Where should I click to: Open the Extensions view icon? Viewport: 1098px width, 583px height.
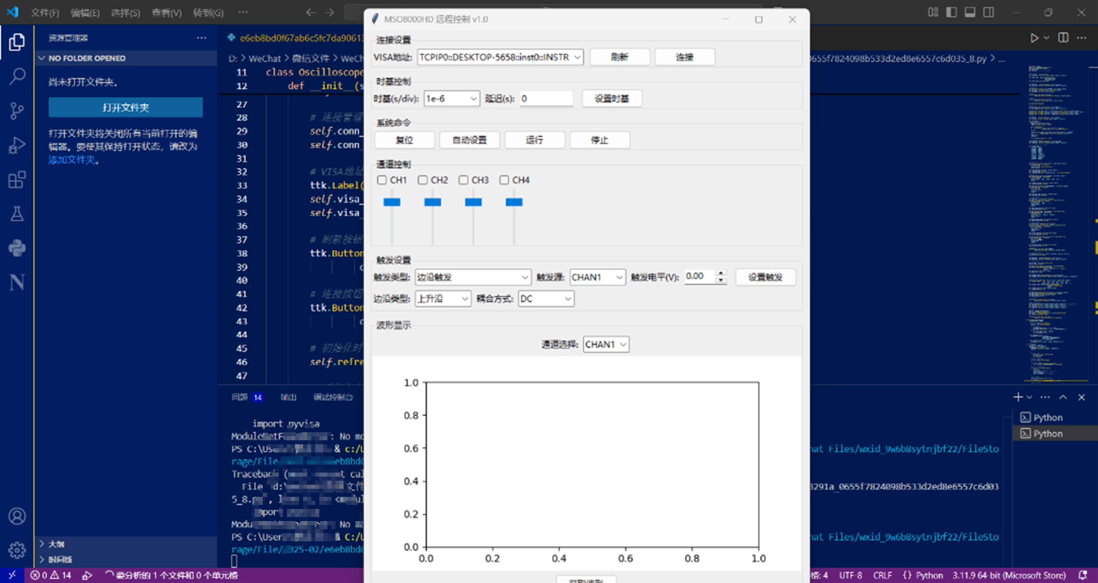pos(17,180)
